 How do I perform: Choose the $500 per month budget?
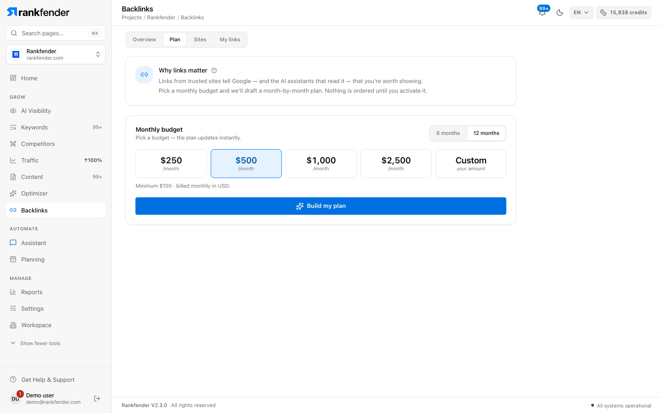[x=246, y=163]
